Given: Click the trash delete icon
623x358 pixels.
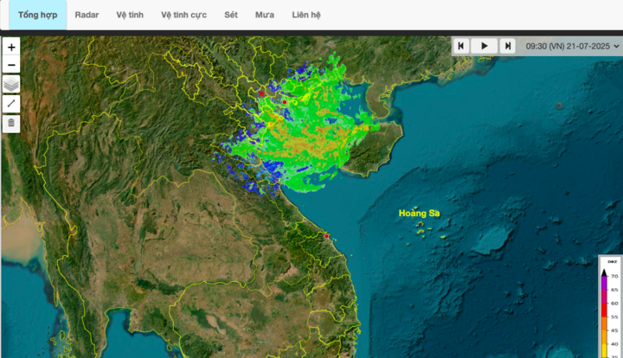Looking at the screenshot, I should point(11,123).
